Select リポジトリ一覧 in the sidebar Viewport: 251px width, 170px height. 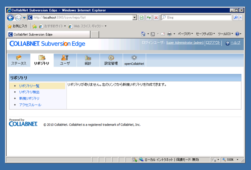coord(29,86)
